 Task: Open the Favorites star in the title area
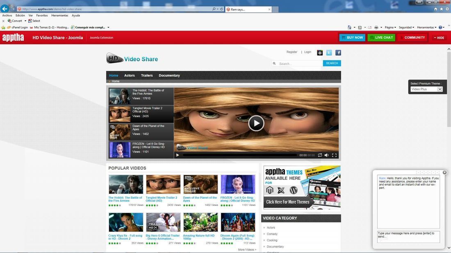coord(442,9)
